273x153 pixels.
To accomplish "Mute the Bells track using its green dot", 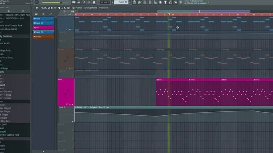I will click(73, 105).
